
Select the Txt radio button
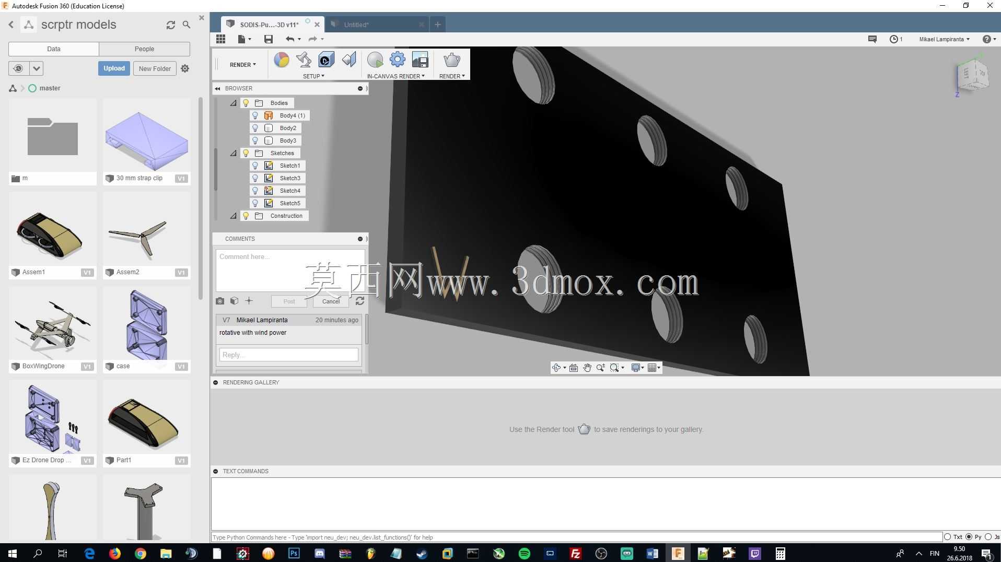tap(947, 537)
